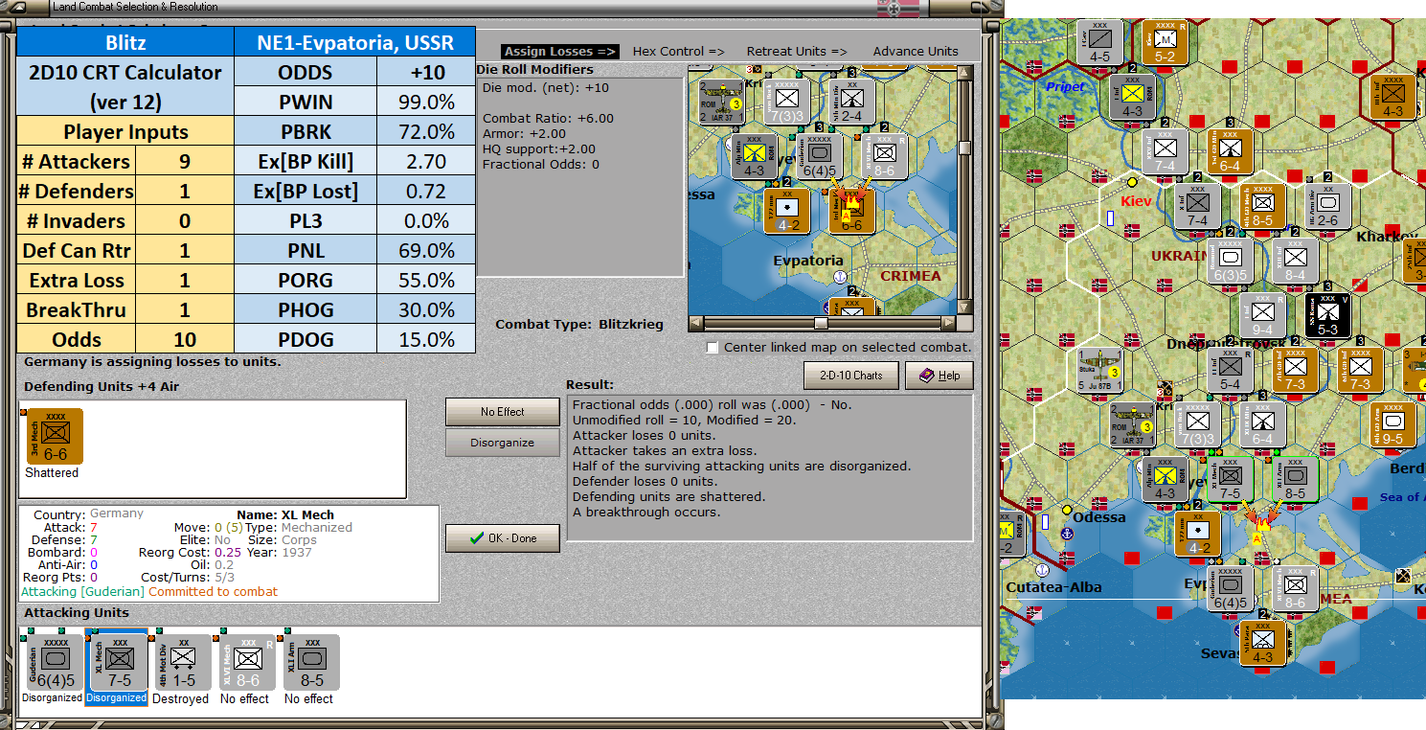Click 'Committed to combat' status text

pos(213,592)
